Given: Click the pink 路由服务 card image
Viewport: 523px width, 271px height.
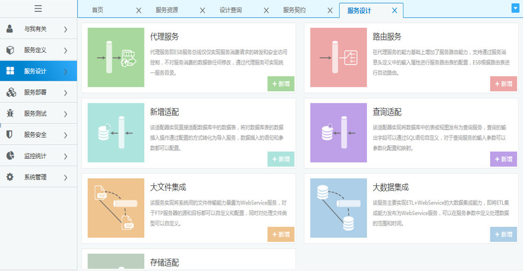Looking at the screenshot, I should coord(338,58).
